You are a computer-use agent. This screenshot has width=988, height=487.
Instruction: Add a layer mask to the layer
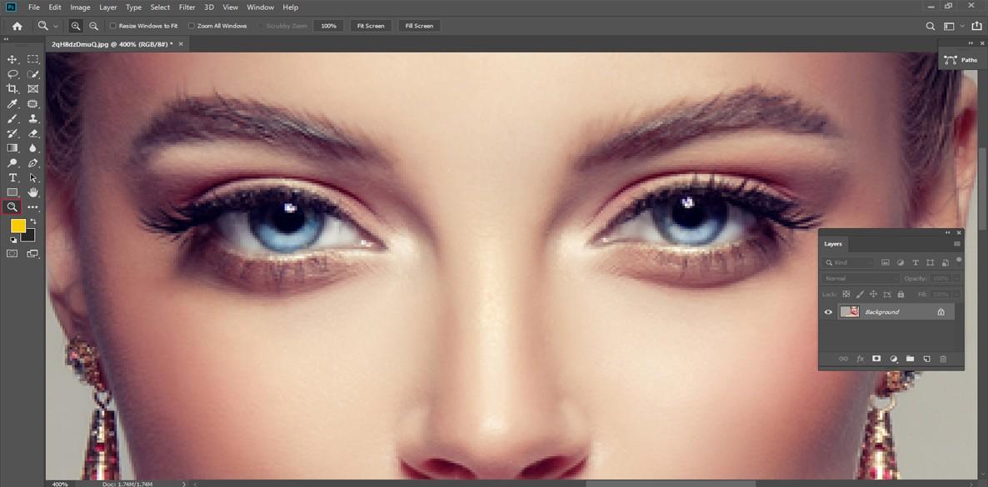click(876, 358)
